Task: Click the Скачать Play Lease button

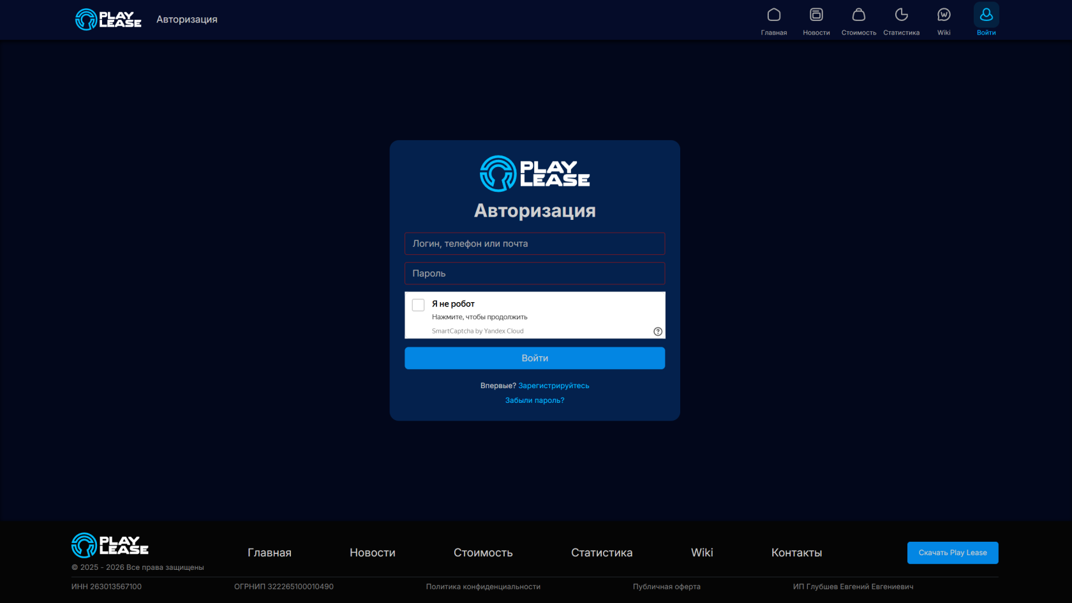Action: pos(953,553)
